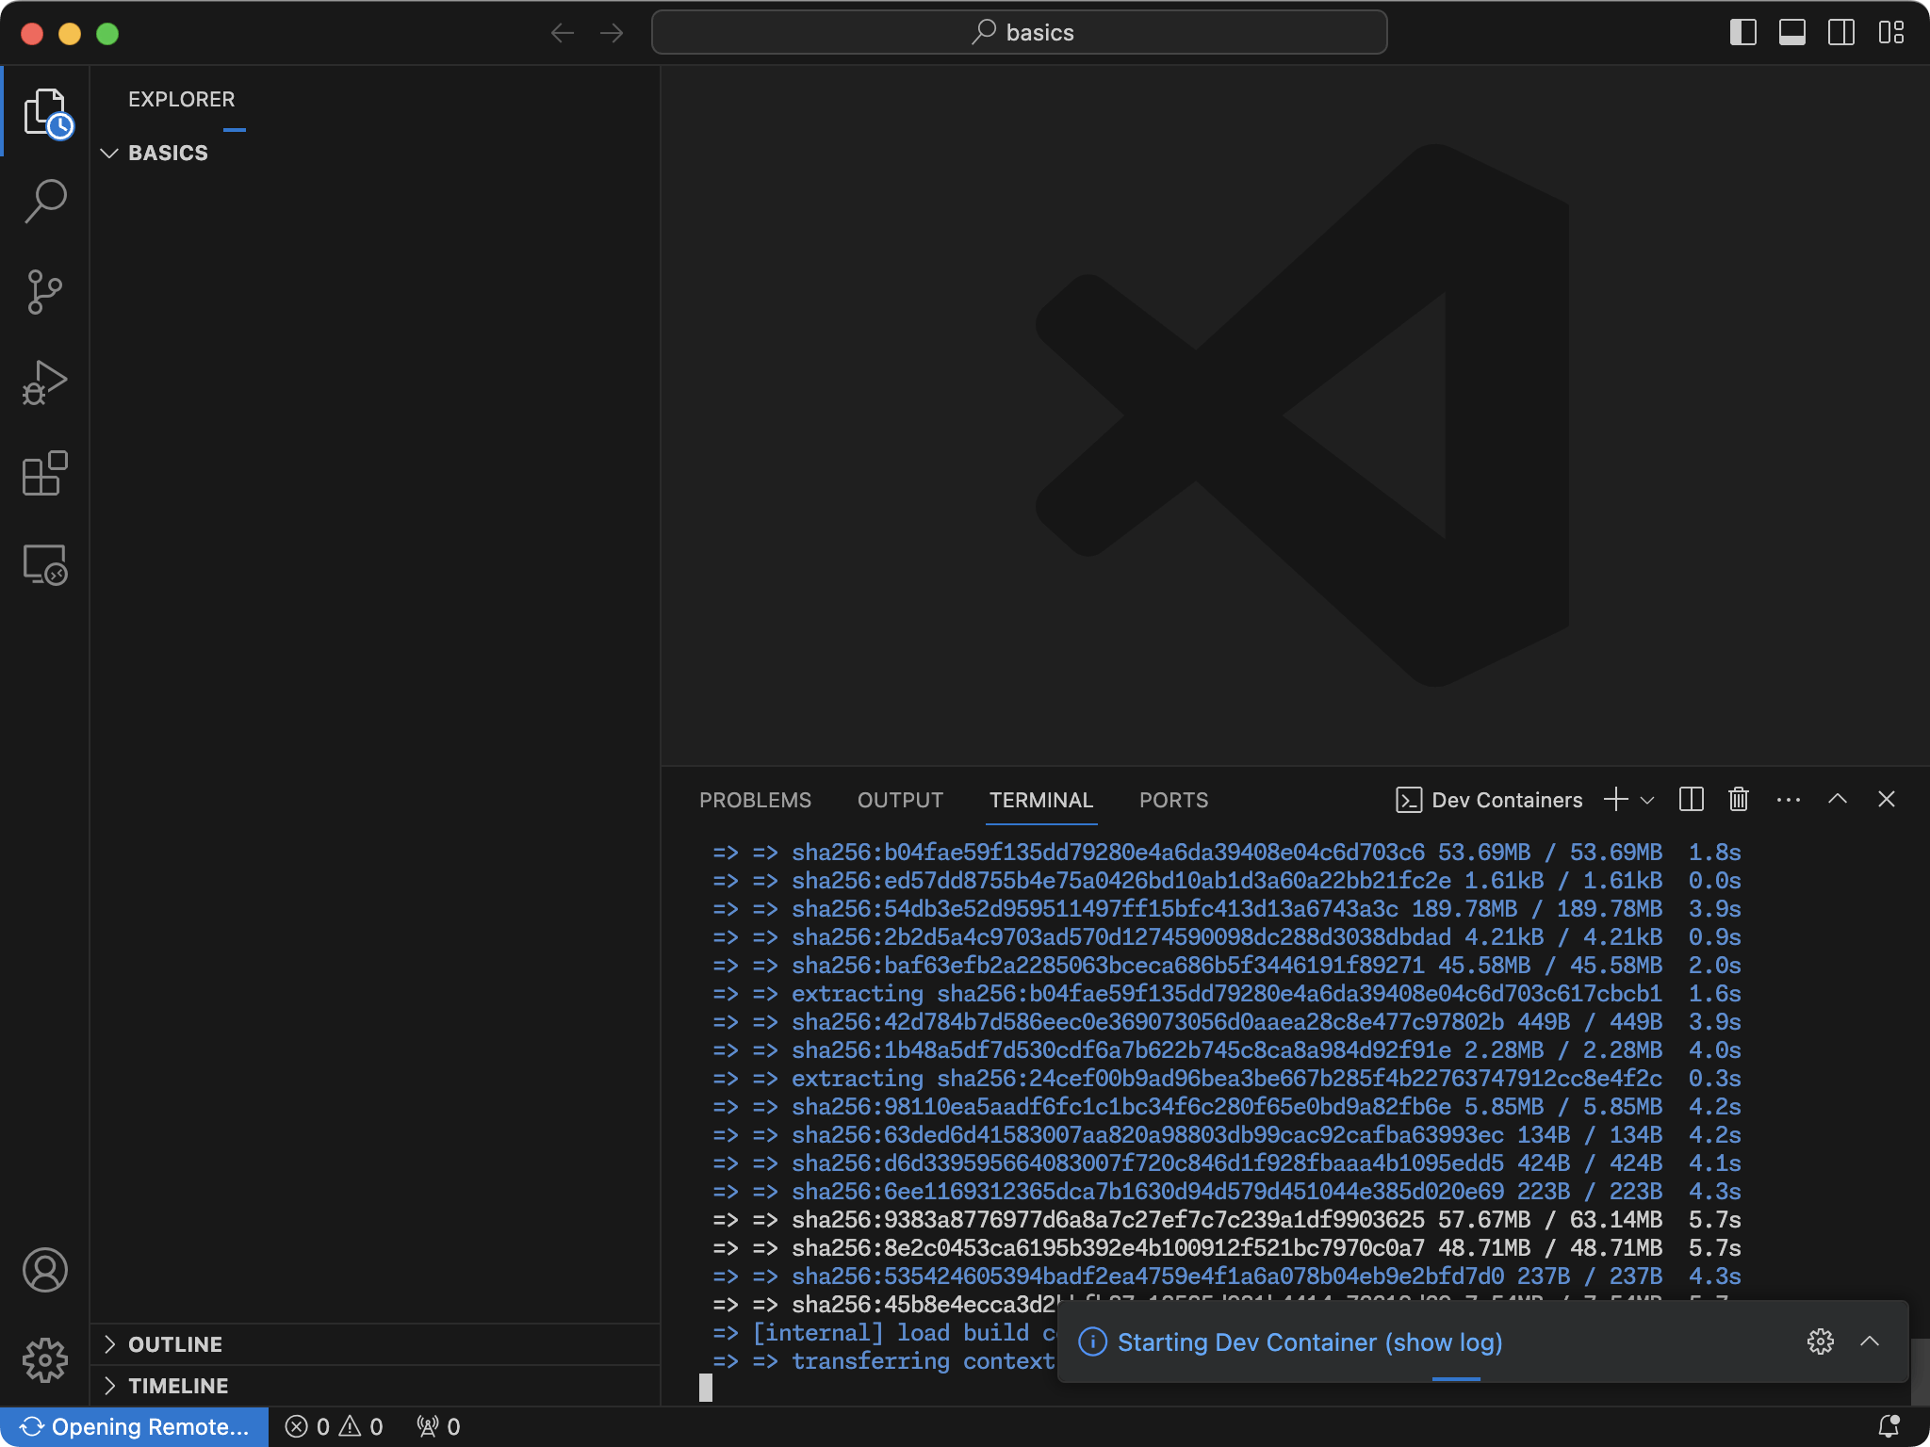Open the Search view

click(x=45, y=201)
